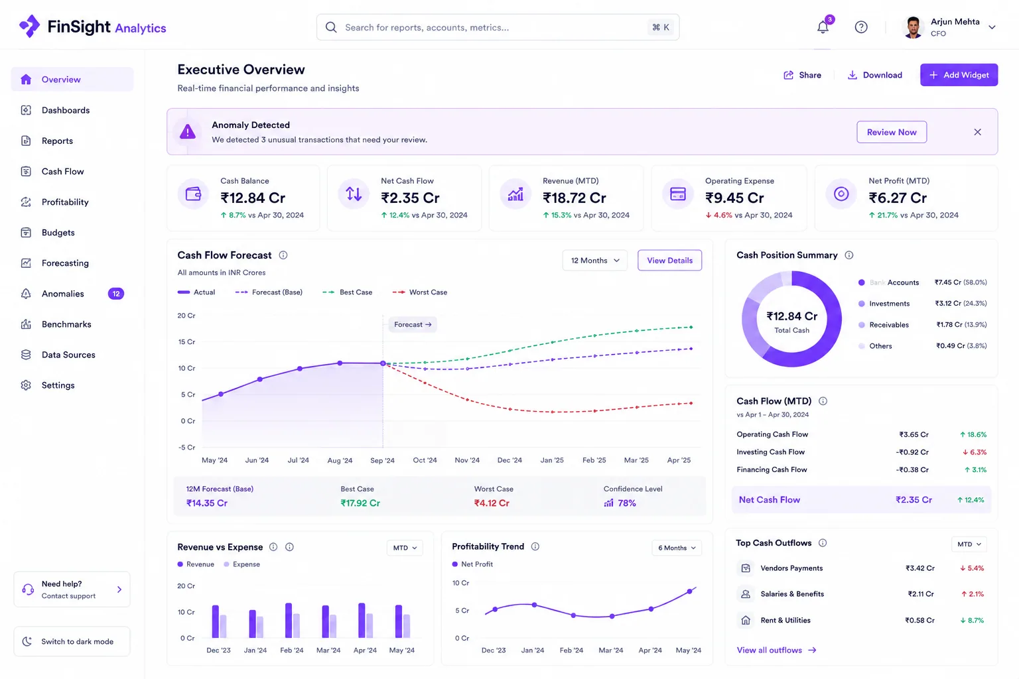Open the help question-mark icon
This screenshot has width=1019, height=679.
click(861, 27)
